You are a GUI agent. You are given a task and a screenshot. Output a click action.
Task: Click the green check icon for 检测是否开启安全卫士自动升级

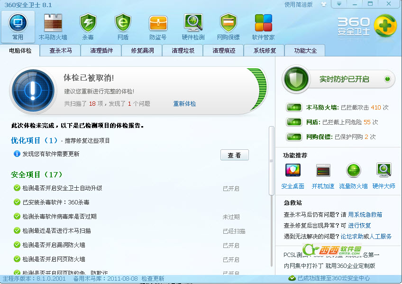coord(17,188)
